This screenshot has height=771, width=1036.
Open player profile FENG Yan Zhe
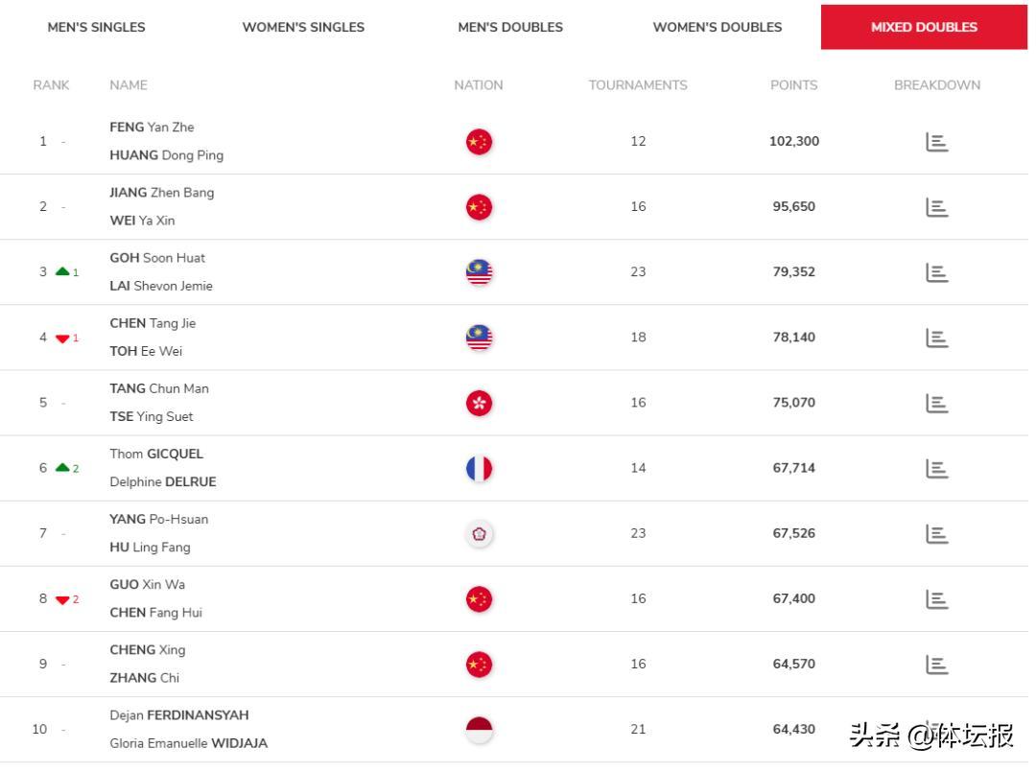coord(152,127)
